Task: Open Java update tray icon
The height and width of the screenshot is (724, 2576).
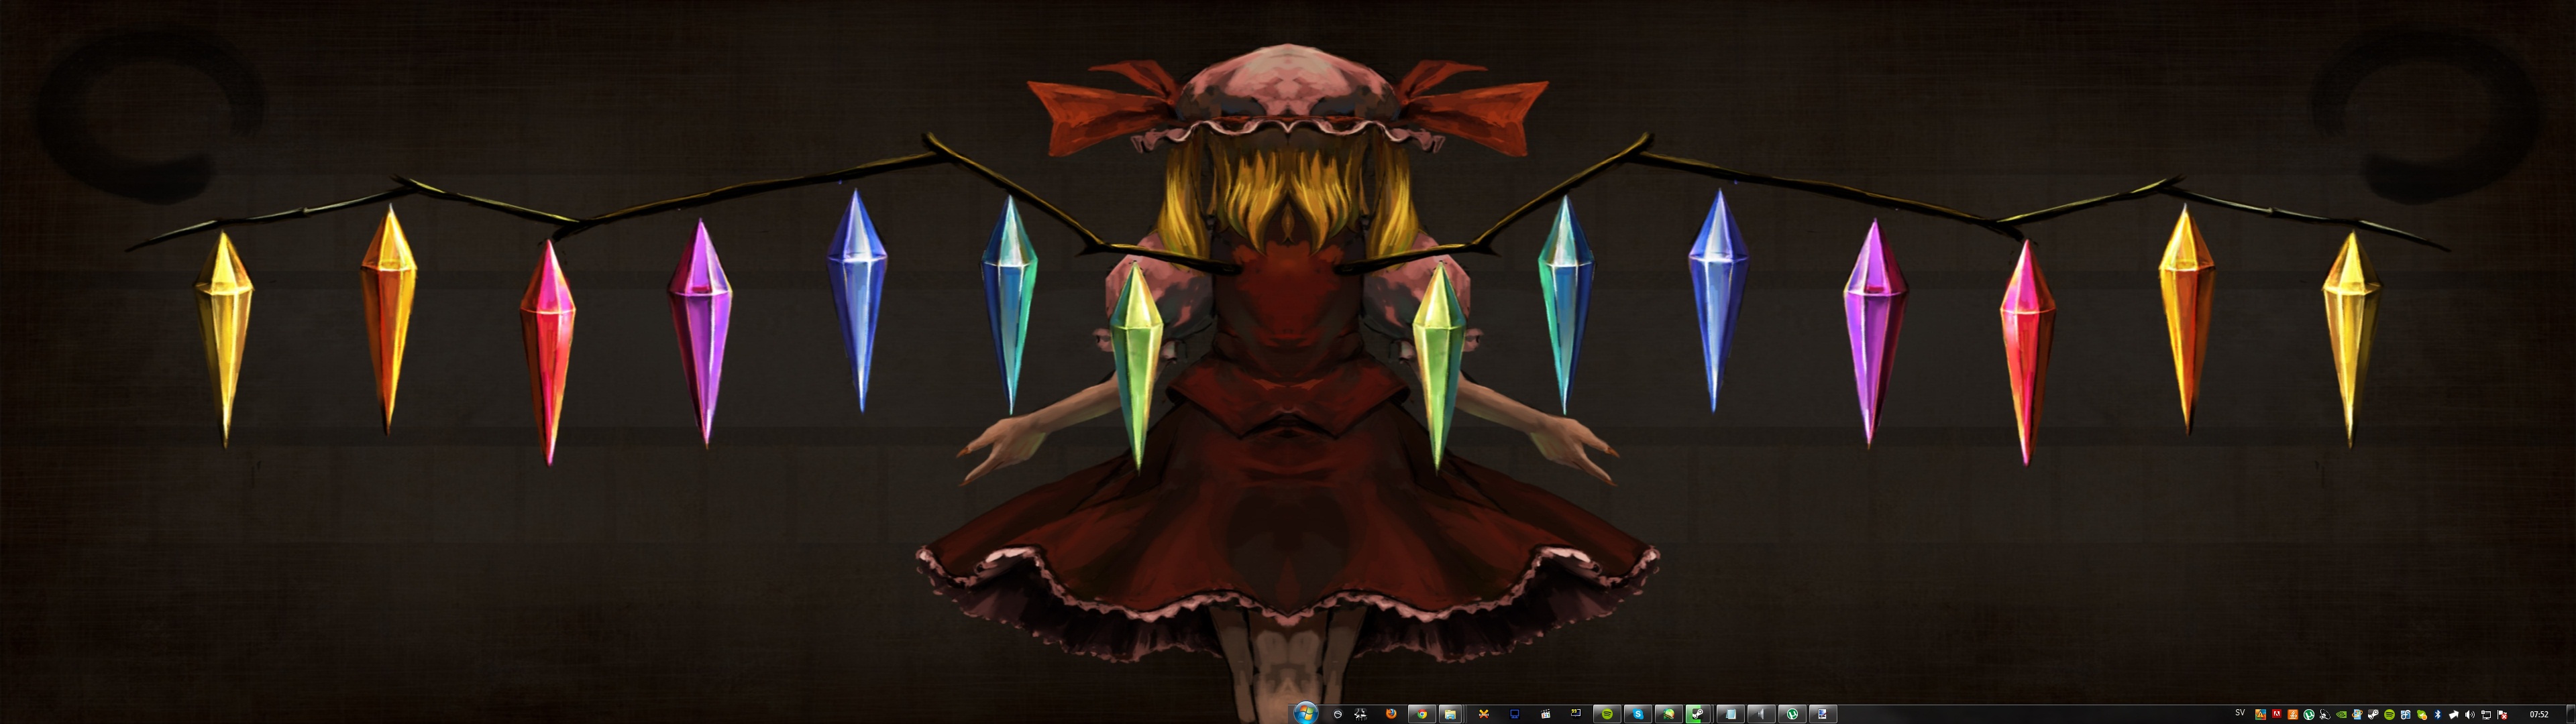Action: [x=2293, y=715]
